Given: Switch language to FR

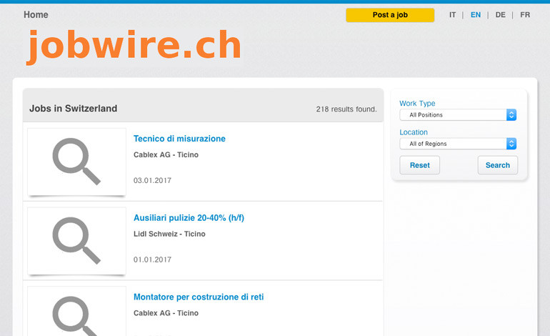Looking at the screenshot, I should (525, 15).
